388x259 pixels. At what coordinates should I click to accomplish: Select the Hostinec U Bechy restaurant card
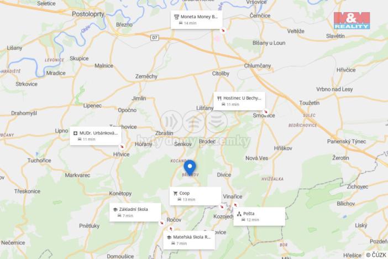[239, 101]
